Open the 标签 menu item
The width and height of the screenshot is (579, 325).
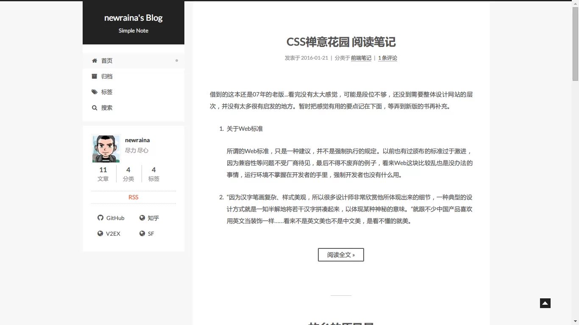[107, 92]
